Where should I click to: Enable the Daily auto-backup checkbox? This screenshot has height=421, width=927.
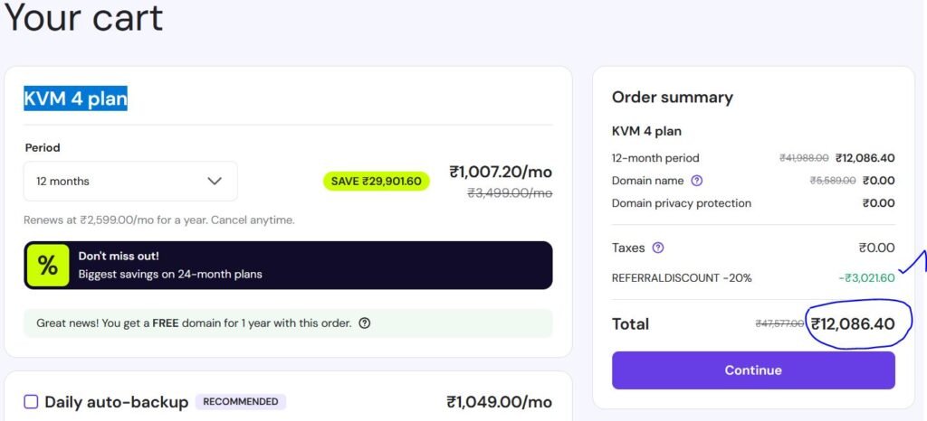tap(31, 402)
